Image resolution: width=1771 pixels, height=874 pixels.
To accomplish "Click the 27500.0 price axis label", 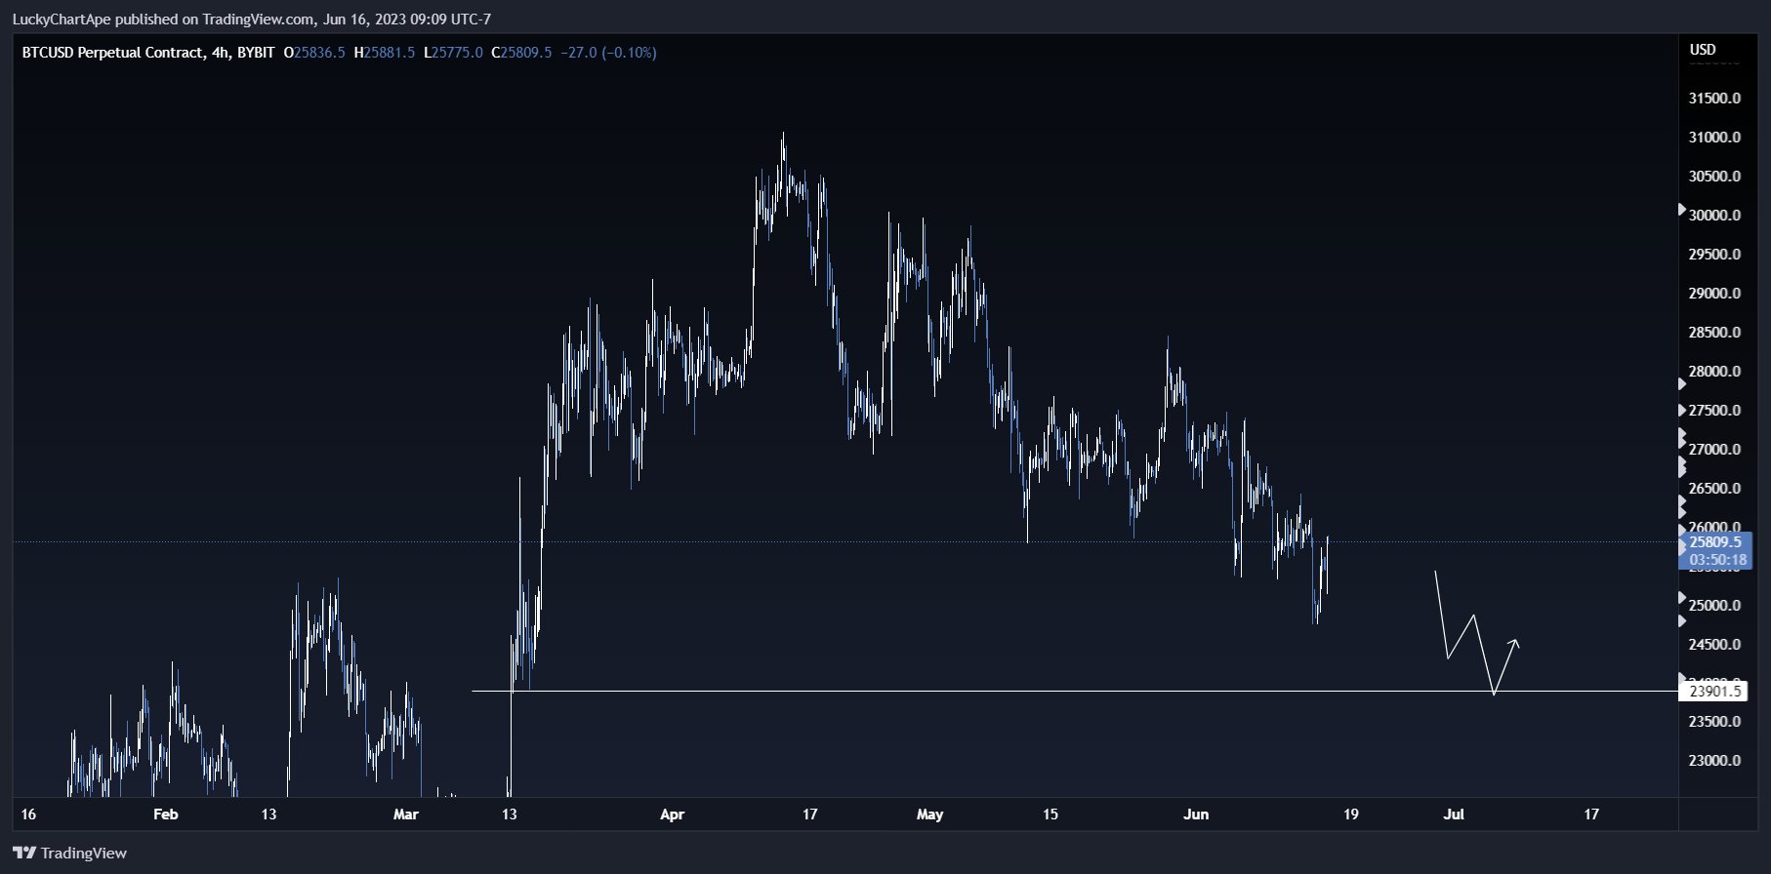I will coord(1714,411).
